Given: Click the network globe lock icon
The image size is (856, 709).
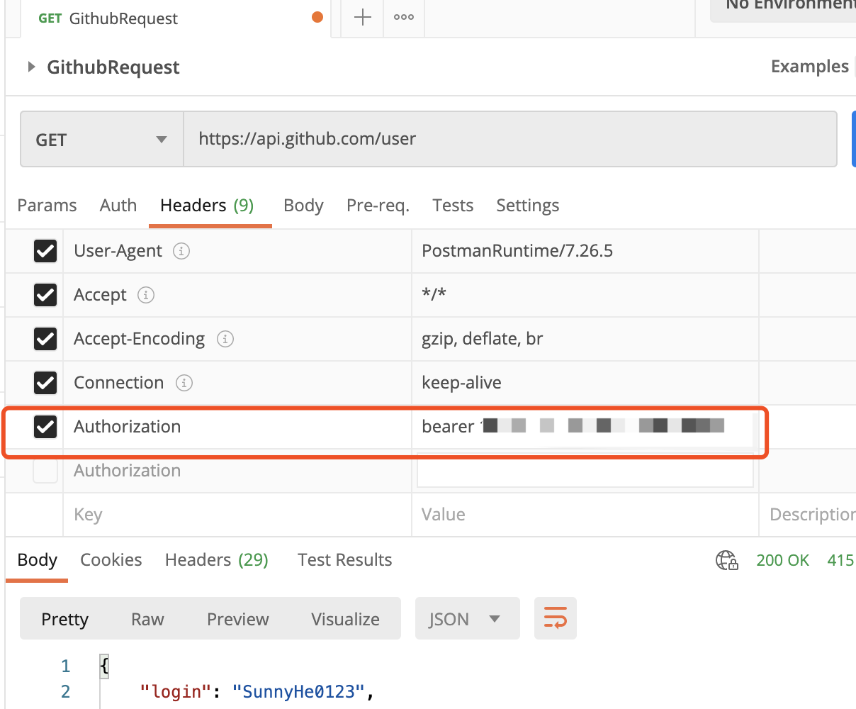Looking at the screenshot, I should coord(726,560).
